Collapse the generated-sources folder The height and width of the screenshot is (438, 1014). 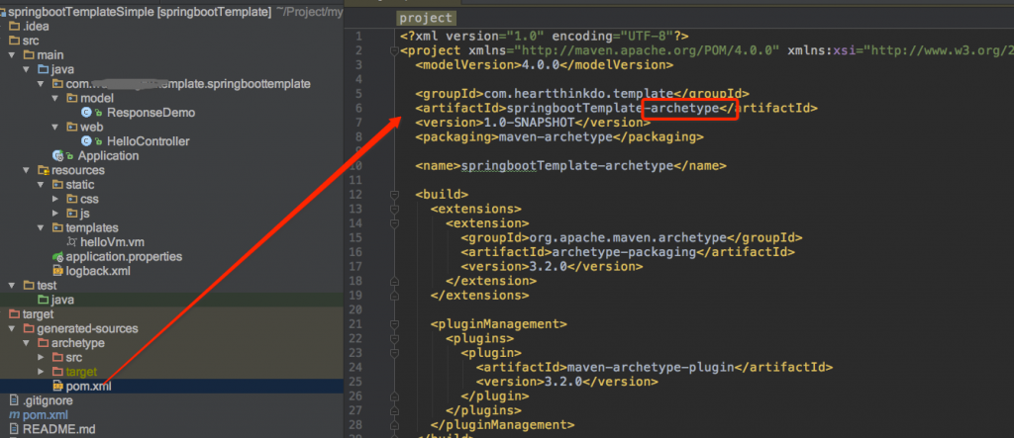(x=12, y=328)
